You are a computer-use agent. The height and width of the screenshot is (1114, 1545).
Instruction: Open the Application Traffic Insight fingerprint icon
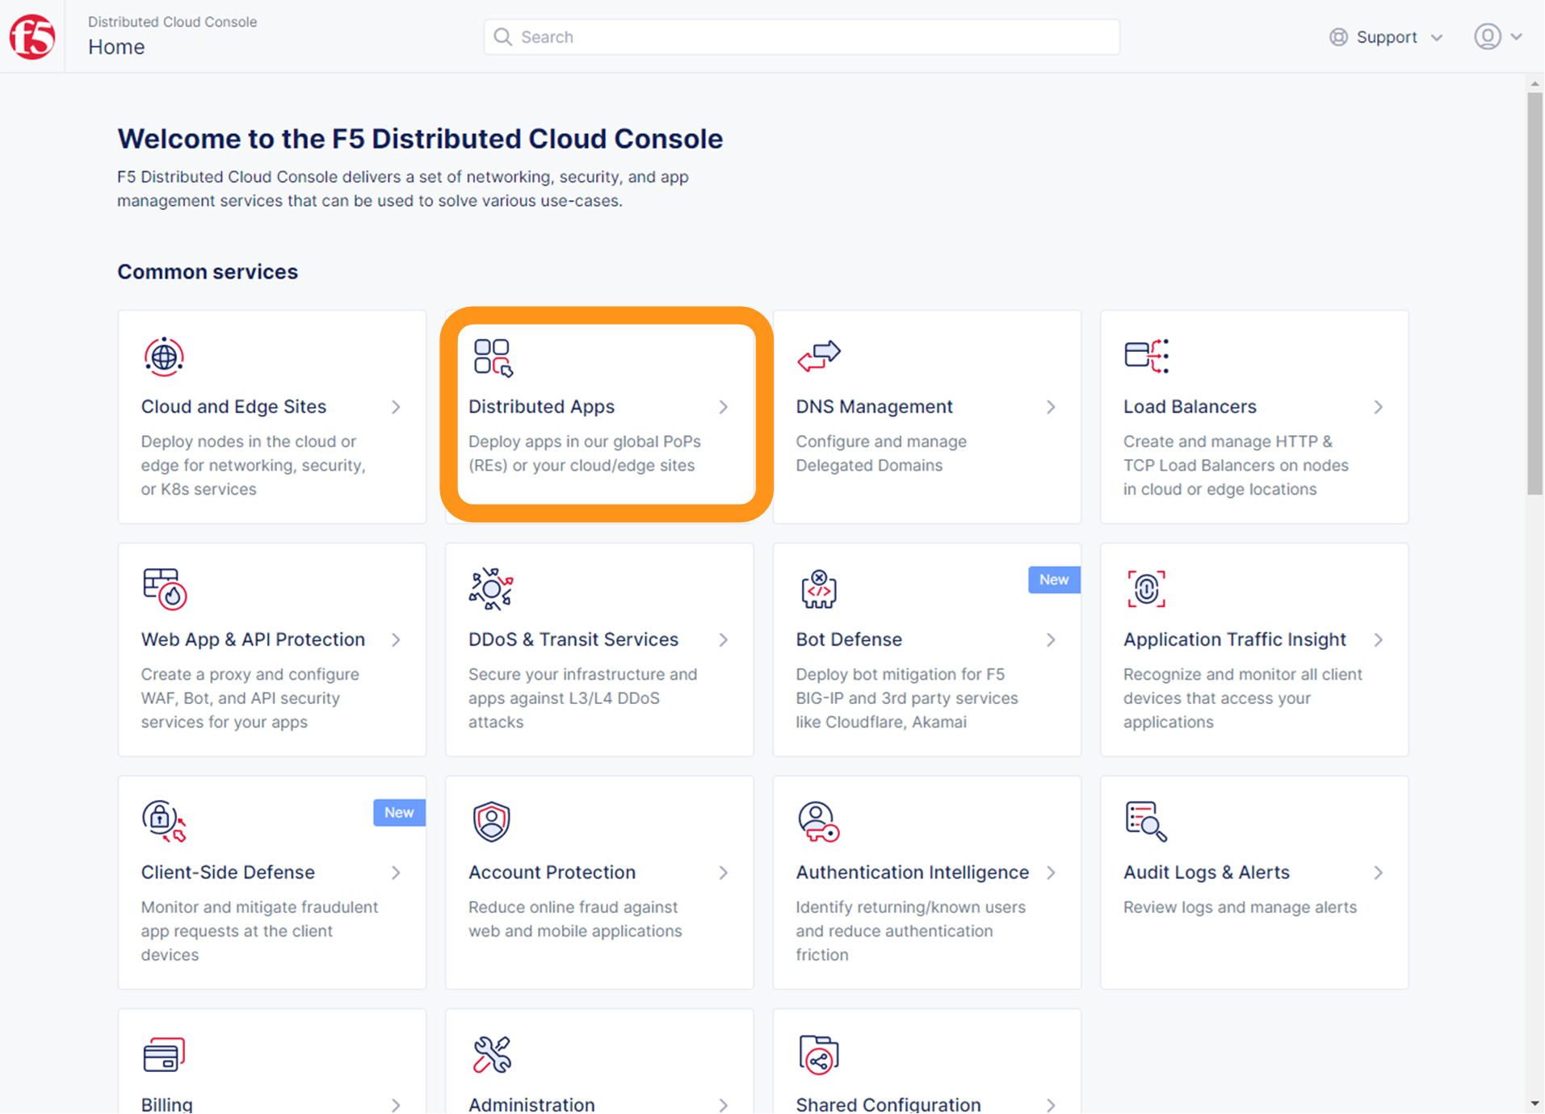tap(1146, 588)
